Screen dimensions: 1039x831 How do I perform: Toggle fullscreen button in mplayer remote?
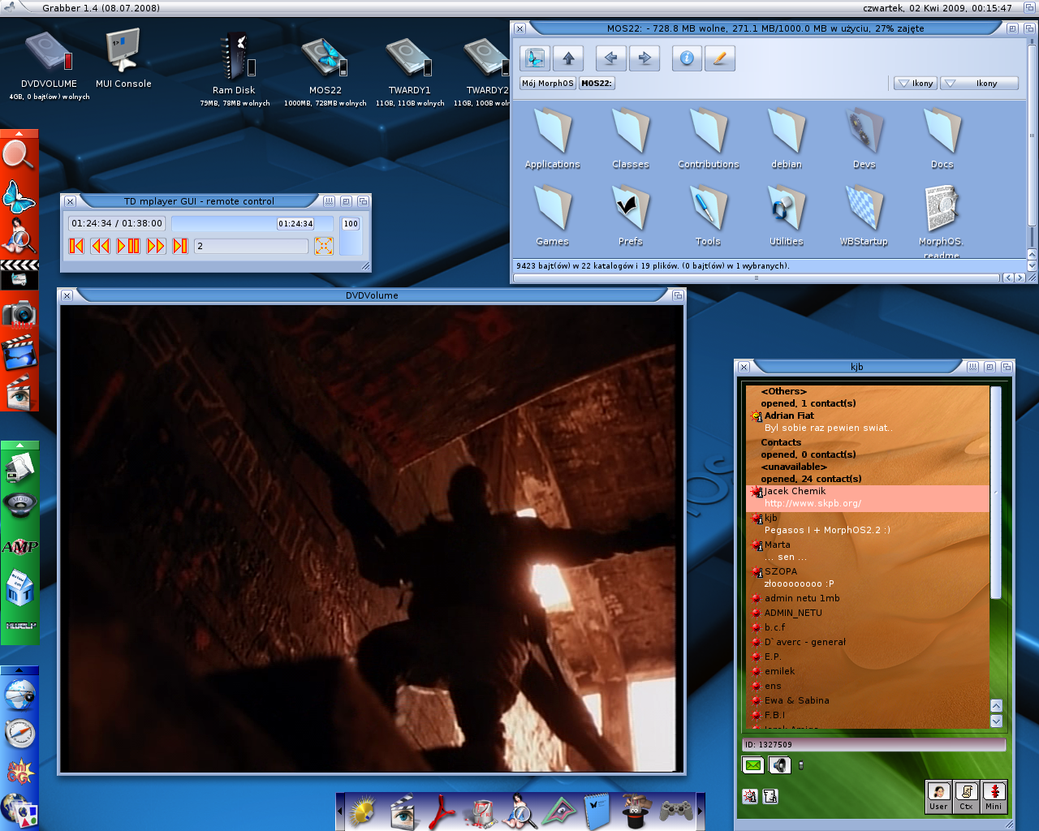[324, 246]
